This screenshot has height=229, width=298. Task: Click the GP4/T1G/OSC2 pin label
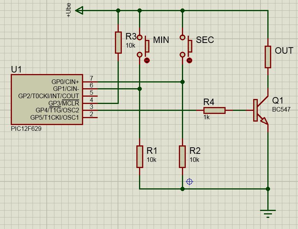57,110
